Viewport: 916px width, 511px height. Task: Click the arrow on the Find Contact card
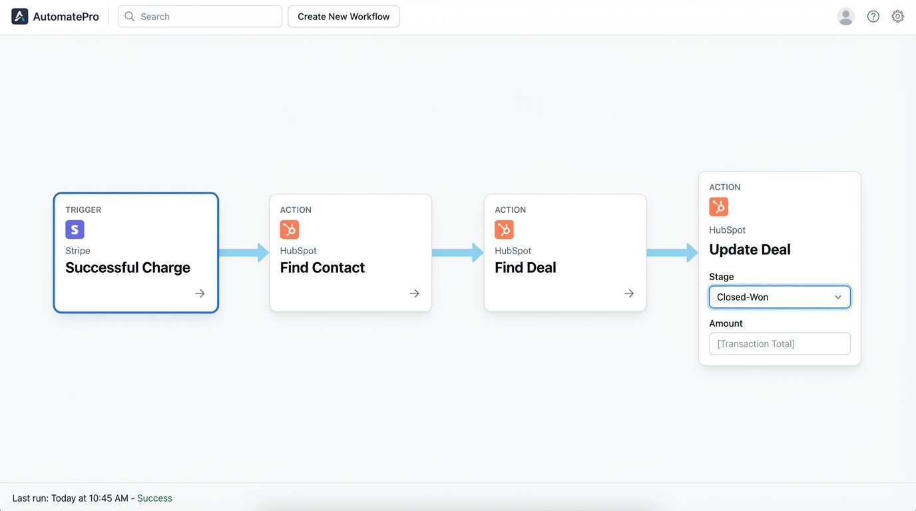click(x=414, y=293)
